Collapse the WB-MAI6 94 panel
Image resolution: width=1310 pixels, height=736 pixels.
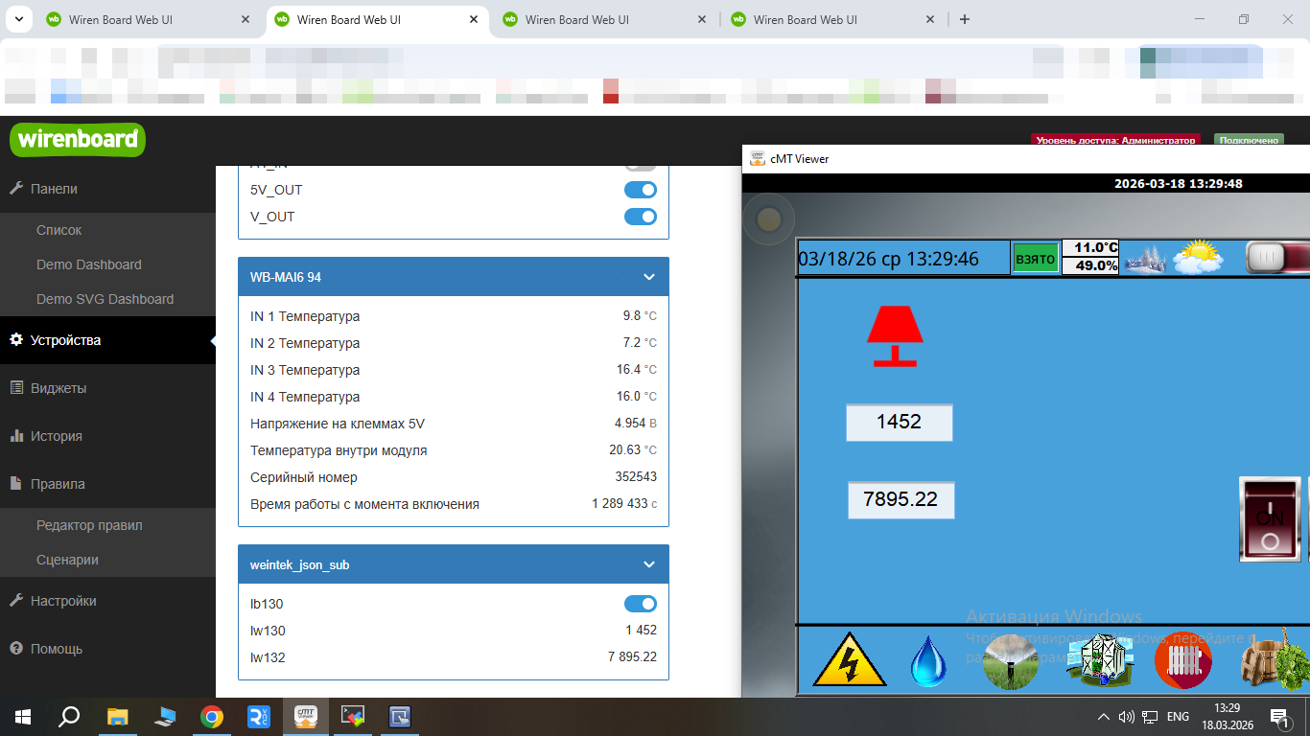point(648,277)
